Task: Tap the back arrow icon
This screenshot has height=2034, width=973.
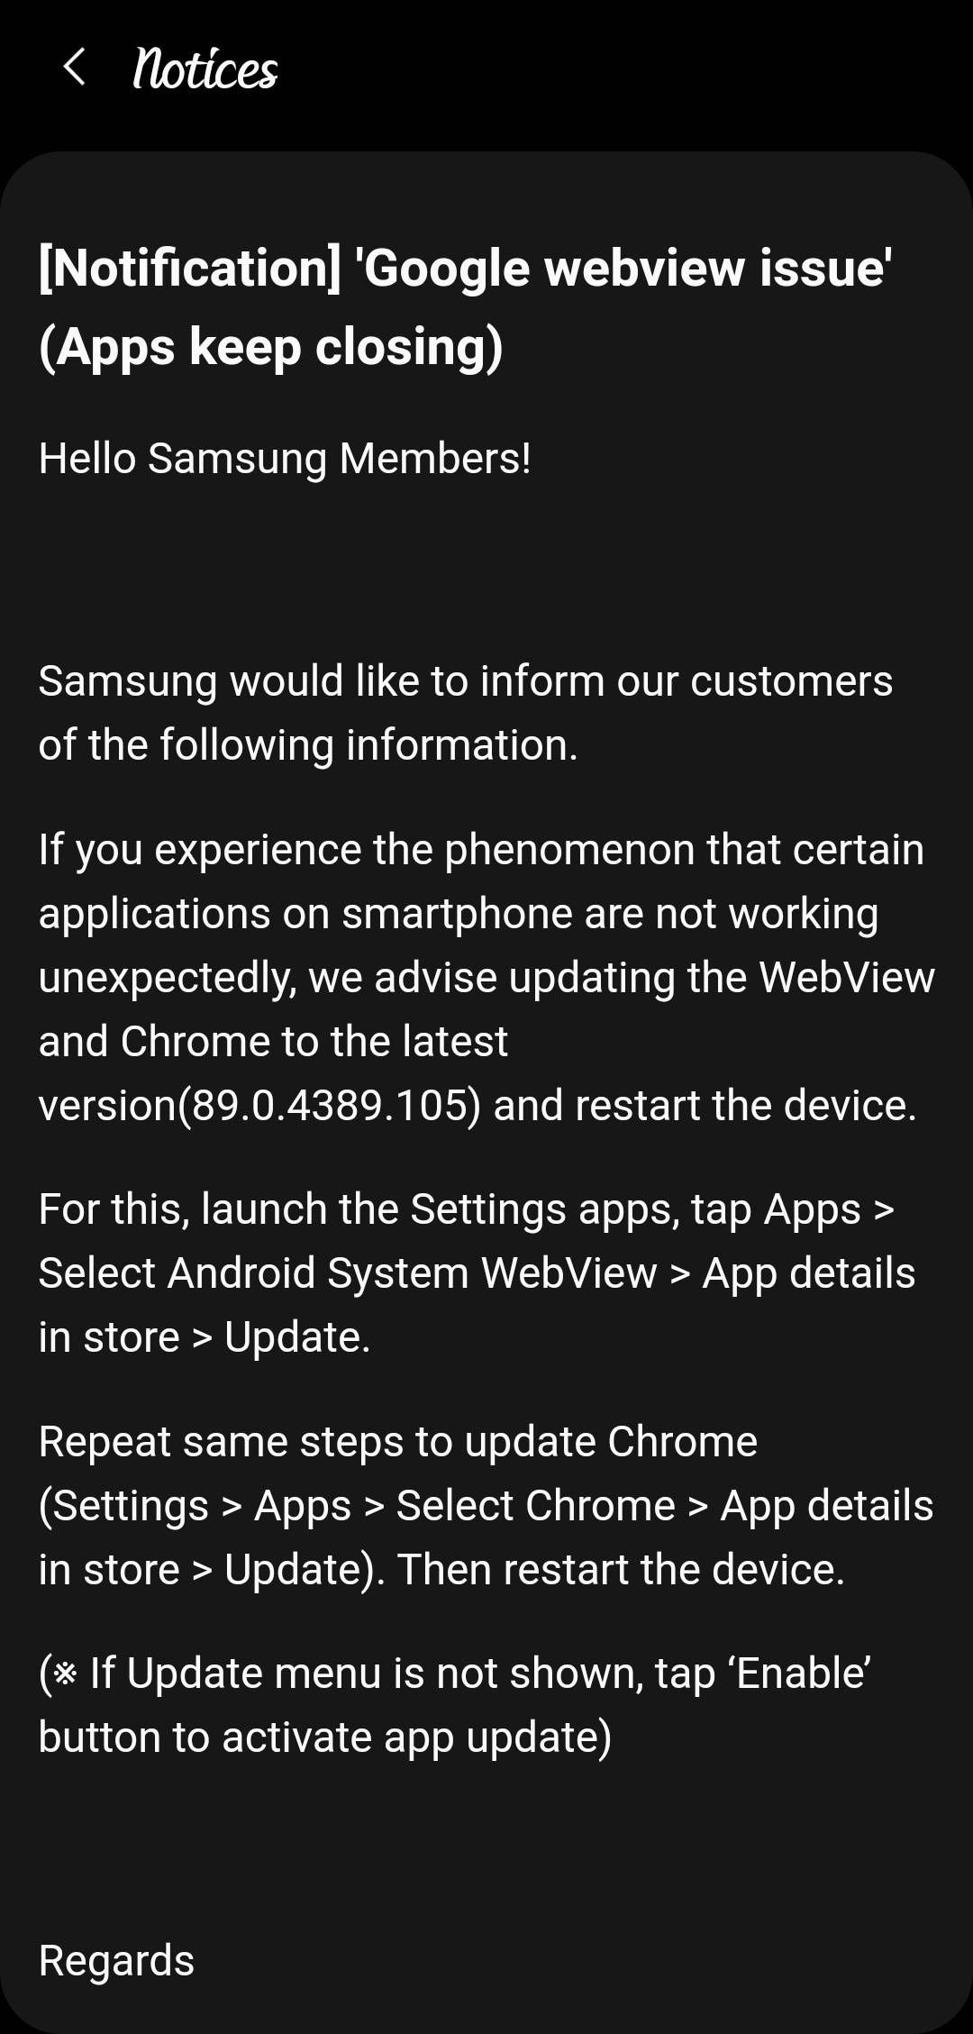Action: (75, 68)
